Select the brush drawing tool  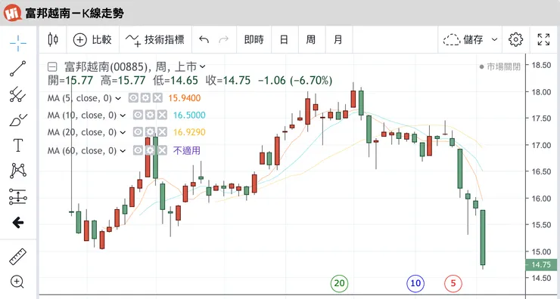pos(18,120)
